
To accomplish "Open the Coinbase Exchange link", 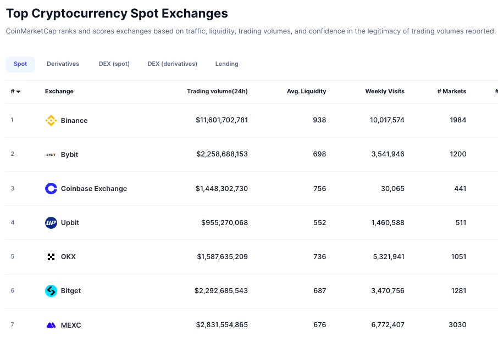I will coord(94,189).
